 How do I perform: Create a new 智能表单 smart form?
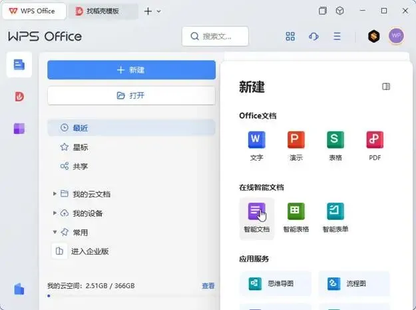click(335, 218)
